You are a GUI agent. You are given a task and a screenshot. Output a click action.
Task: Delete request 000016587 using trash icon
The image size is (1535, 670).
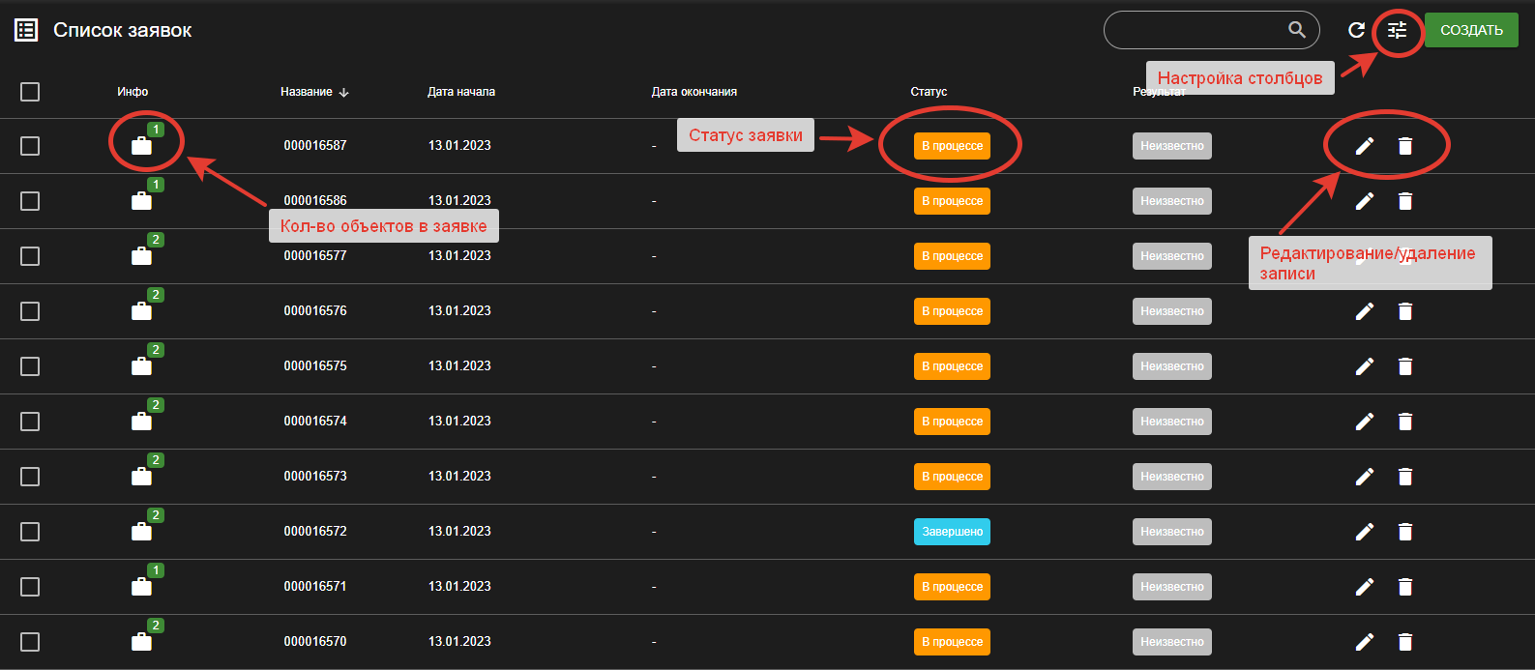coord(1405,146)
